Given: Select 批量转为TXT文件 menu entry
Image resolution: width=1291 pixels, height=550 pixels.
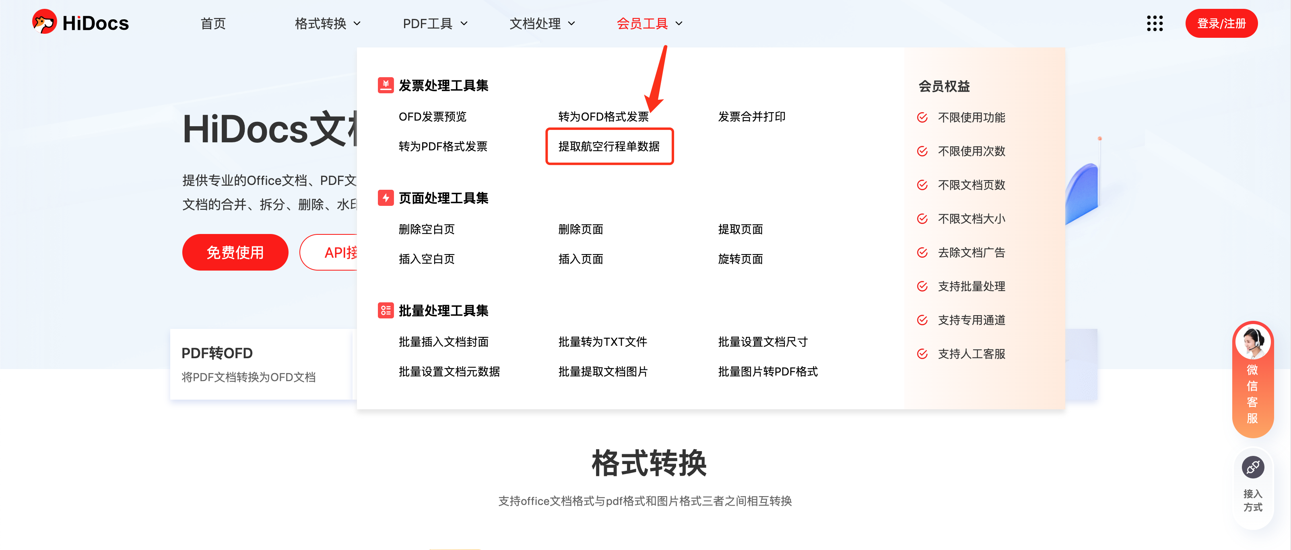Looking at the screenshot, I should click(x=602, y=342).
